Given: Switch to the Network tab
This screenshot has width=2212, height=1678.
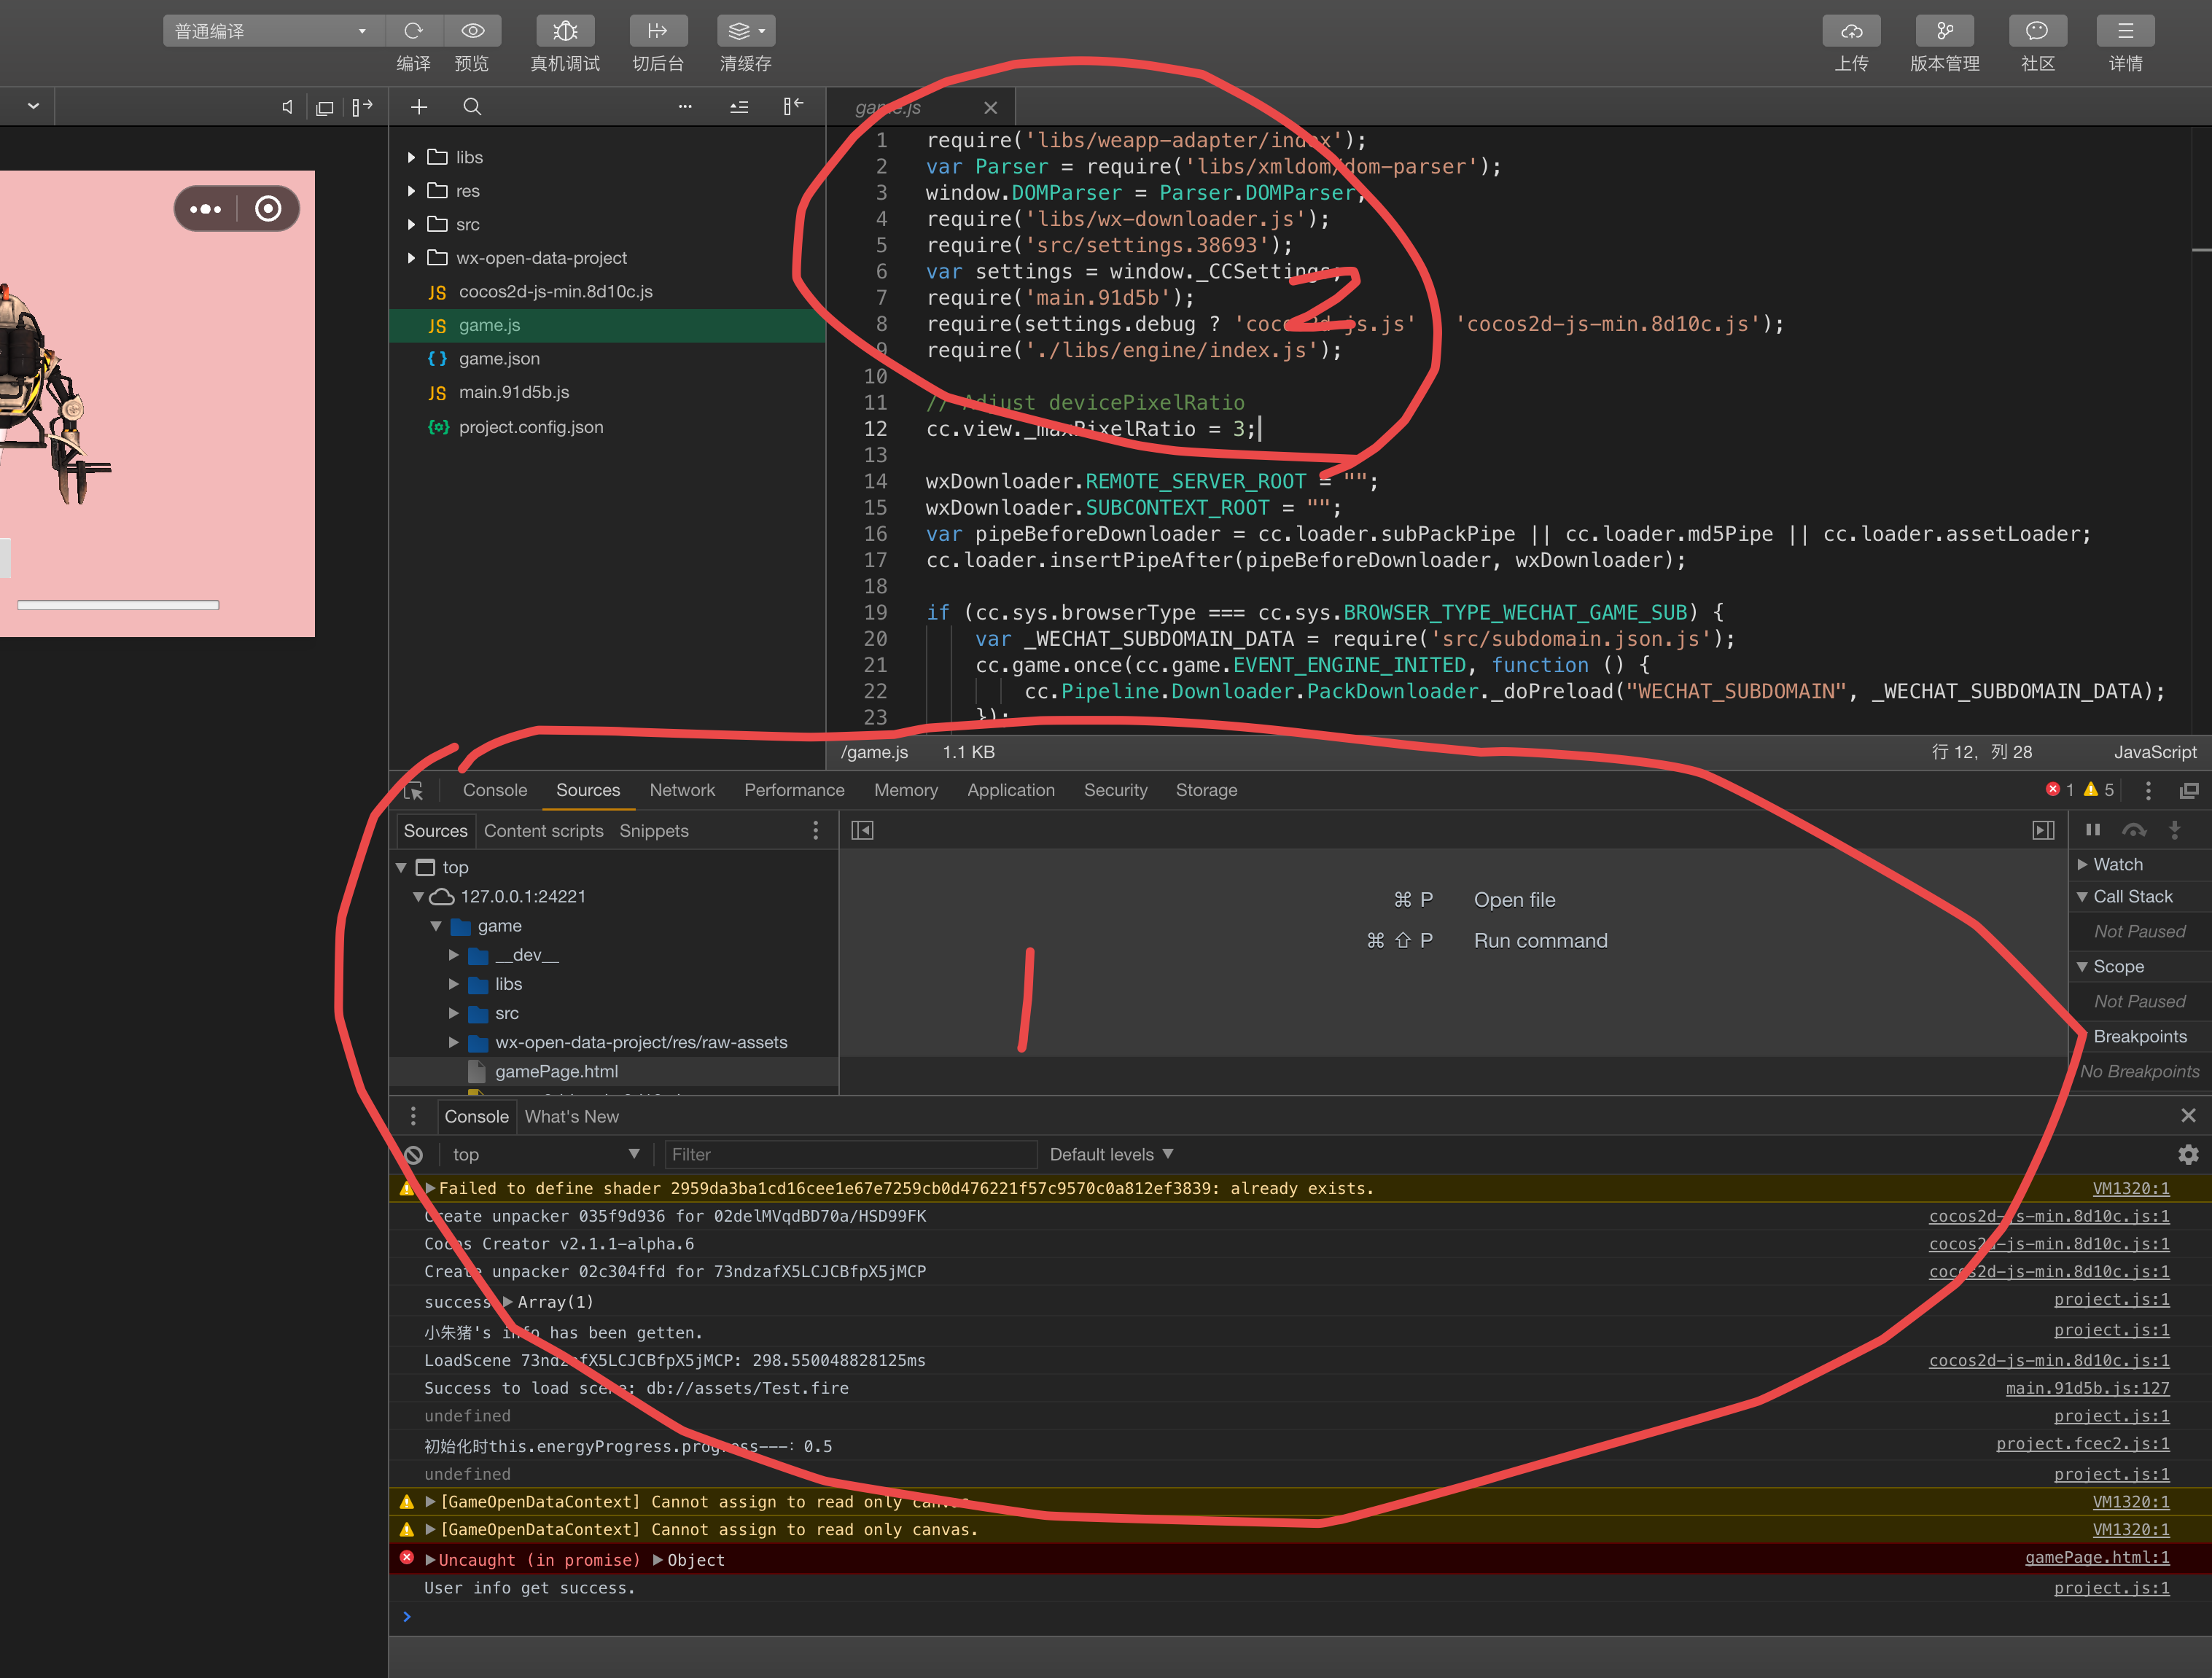Looking at the screenshot, I should pos(682,790).
